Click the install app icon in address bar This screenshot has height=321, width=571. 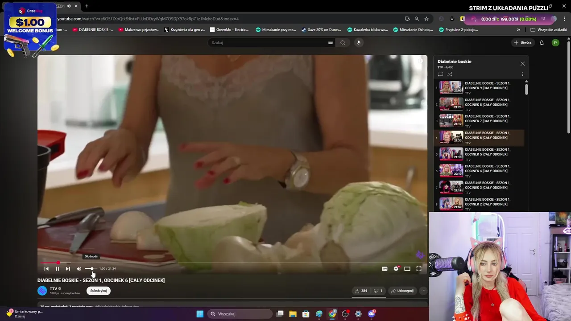(x=407, y=19)
